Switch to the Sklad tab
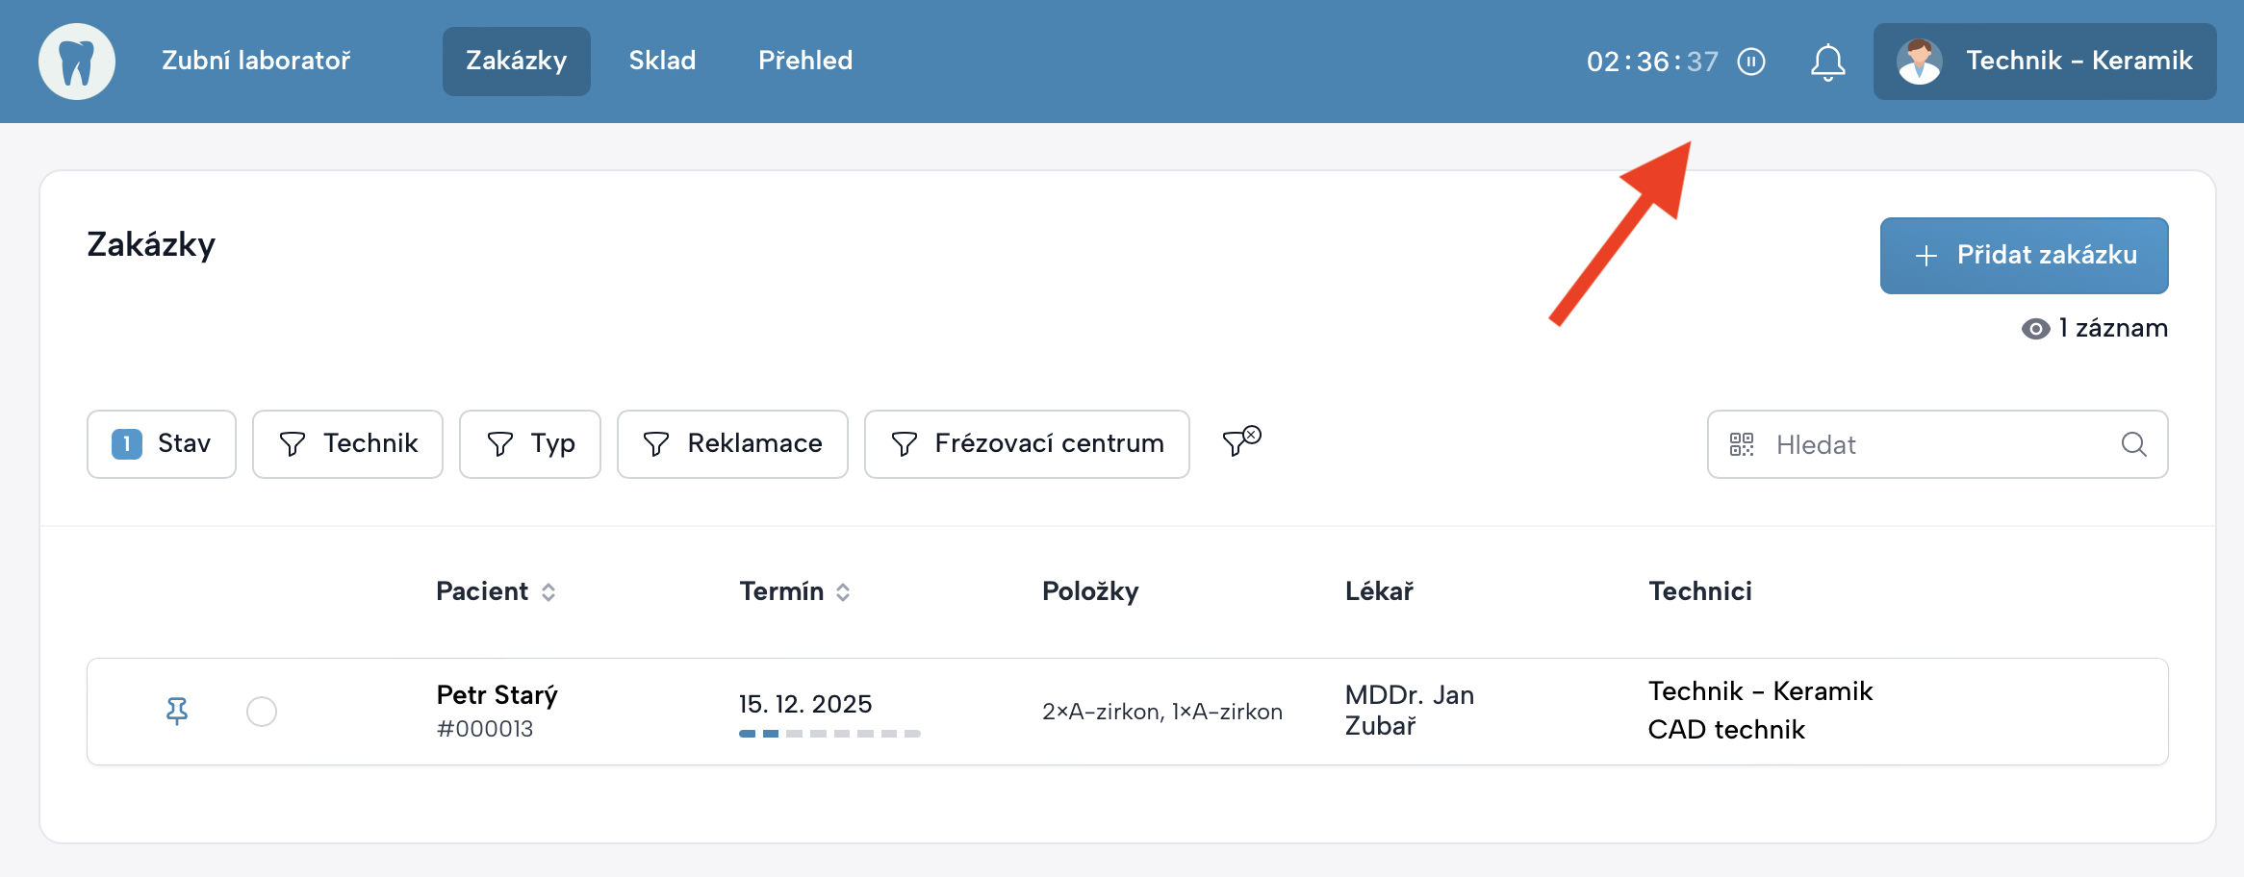The image size is (2244, 877). coord(662,61)
